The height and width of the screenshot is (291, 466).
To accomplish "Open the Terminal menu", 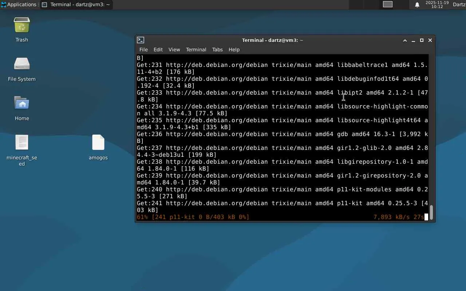I will tap(196, 49).
